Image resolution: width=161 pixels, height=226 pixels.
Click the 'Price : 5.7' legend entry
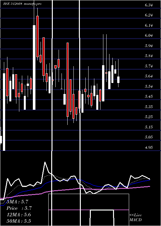click(x=19, y=208)
